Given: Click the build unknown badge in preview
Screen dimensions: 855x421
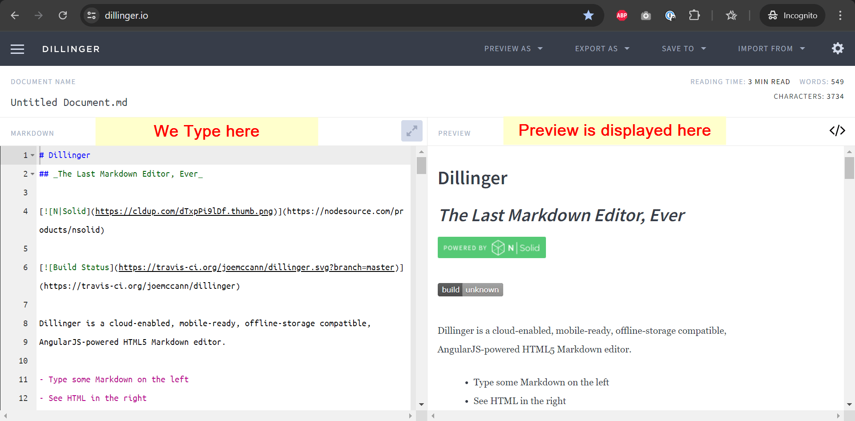Looking at the screenshot, I should pyautogui.click(x=470, y=290).
